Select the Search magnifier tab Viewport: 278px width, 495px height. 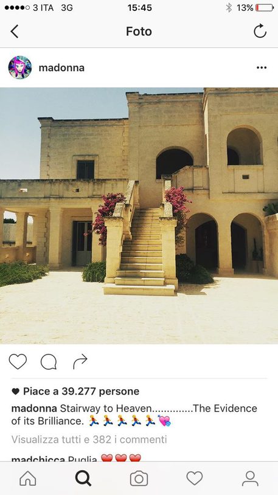coord(83,478)
